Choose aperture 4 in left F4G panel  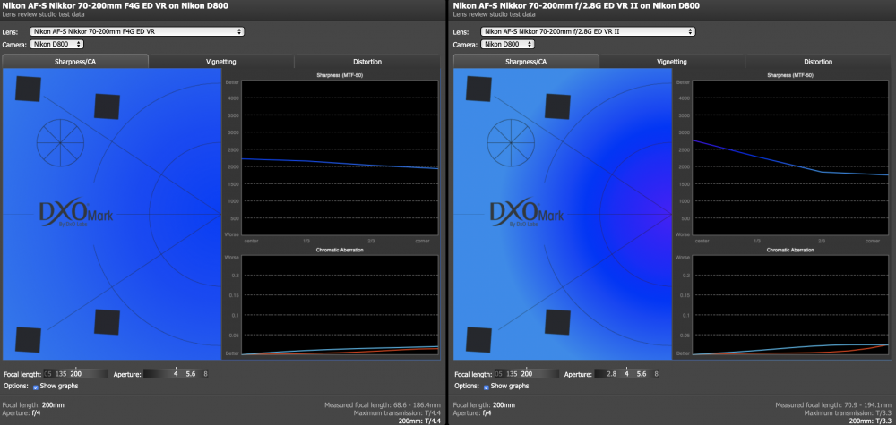(x=176, y=374)
